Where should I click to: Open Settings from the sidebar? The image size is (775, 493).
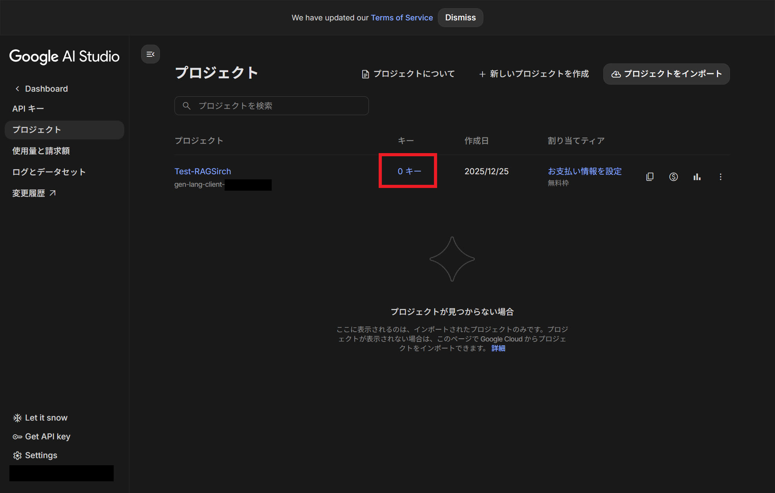pyautogui.click(x=35, y=455)
